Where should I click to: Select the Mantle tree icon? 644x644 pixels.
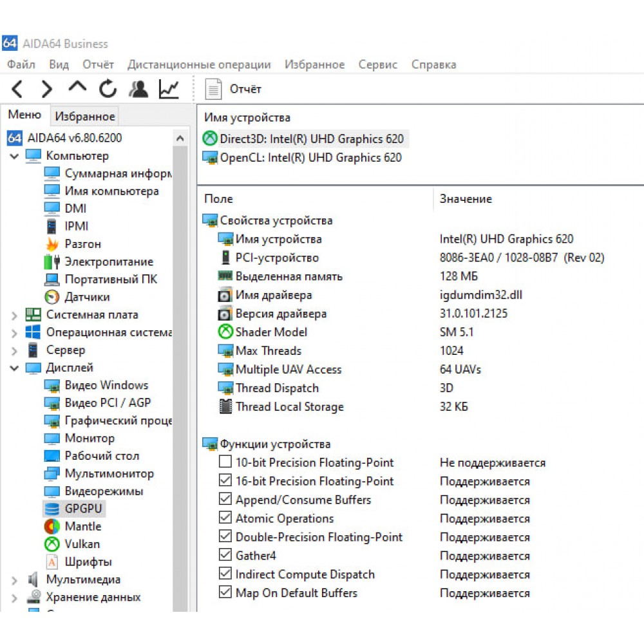52,526
